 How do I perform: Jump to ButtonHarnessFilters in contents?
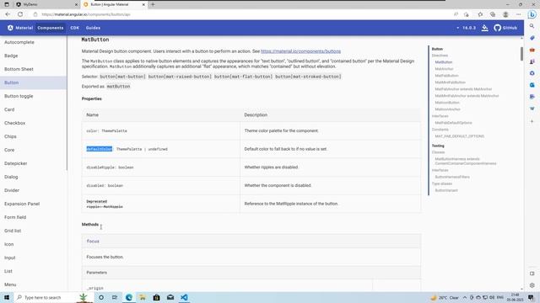pos(452,177)
